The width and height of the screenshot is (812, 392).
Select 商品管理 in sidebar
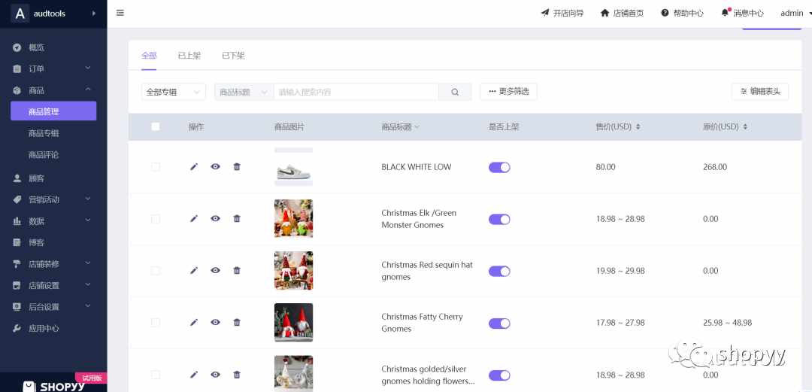click(53, 111)
